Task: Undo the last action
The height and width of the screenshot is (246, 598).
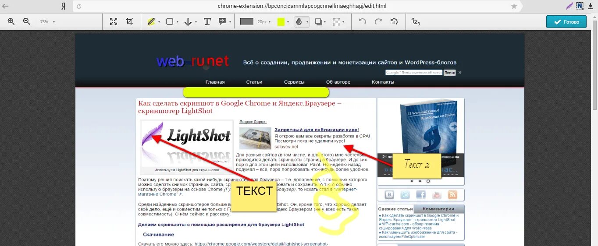Action: click(362, 21)
